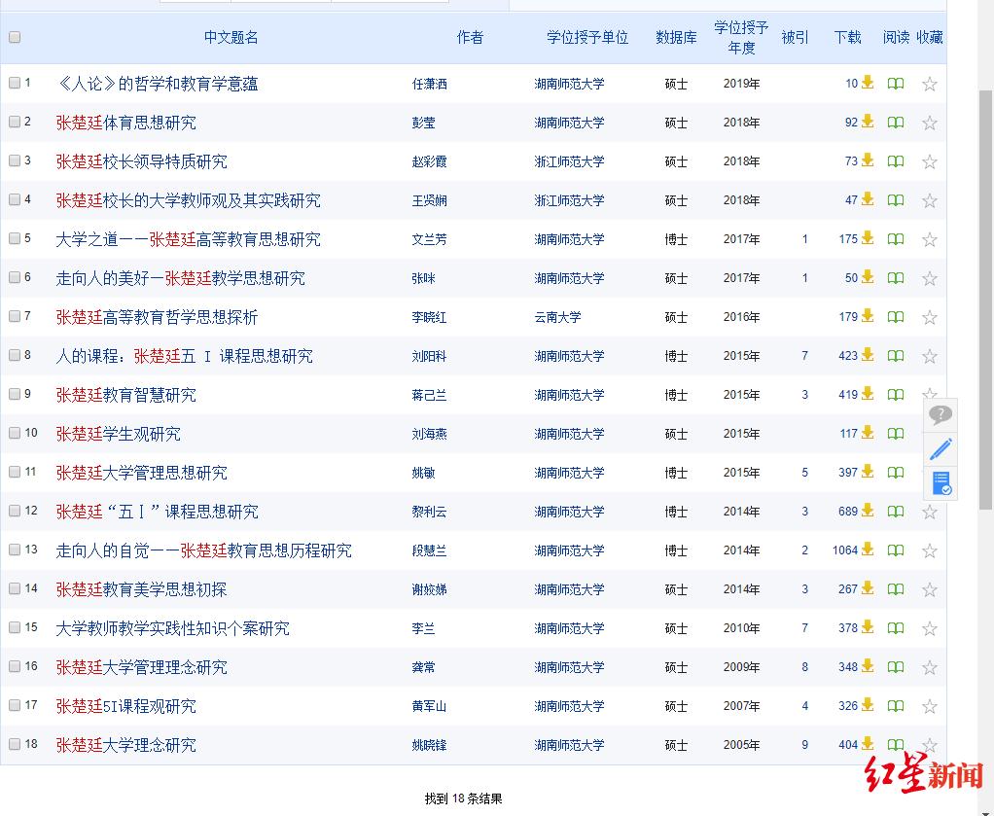The image size is (994, 816).
Task: Favorite 张楚廷教育美学思想初探 with star
Action: click(x=930, y=589)
